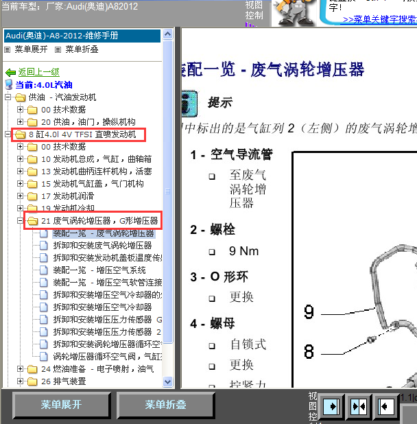Expand the 13 发动机曲柄连杆机构，活塞 folder
This screenshot has height=424, width=417.
pos(20,172)
